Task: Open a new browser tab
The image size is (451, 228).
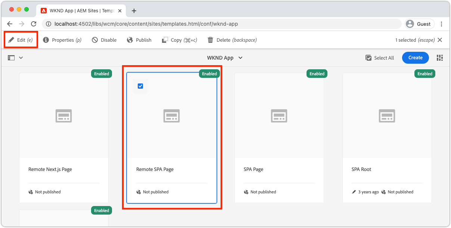Action: click(x=134, y=11)
